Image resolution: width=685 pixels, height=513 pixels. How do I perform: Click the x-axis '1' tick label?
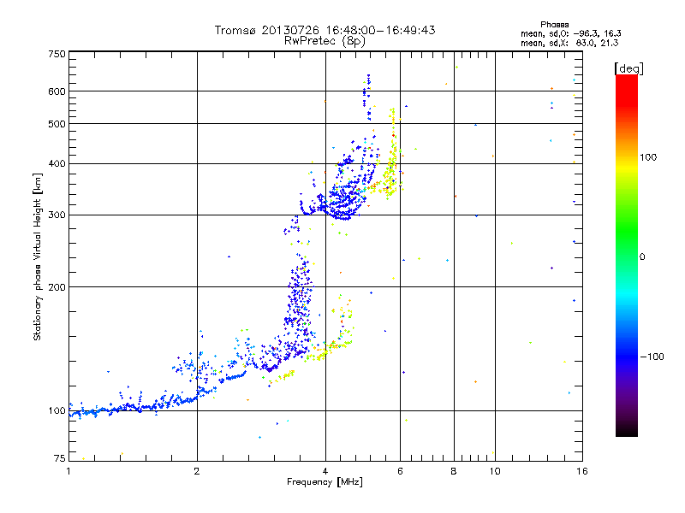(68, 471)
